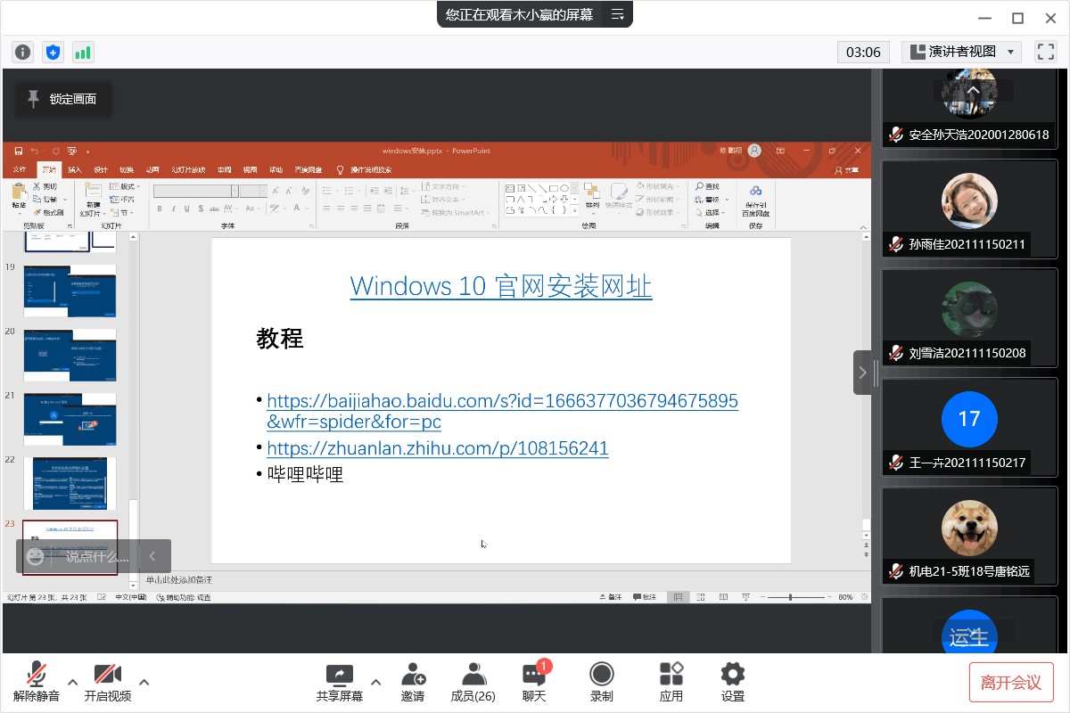Screen dimensions: 1070x713
Task: Open the 演讲者视图 layout dropdown
Action: 961,52
